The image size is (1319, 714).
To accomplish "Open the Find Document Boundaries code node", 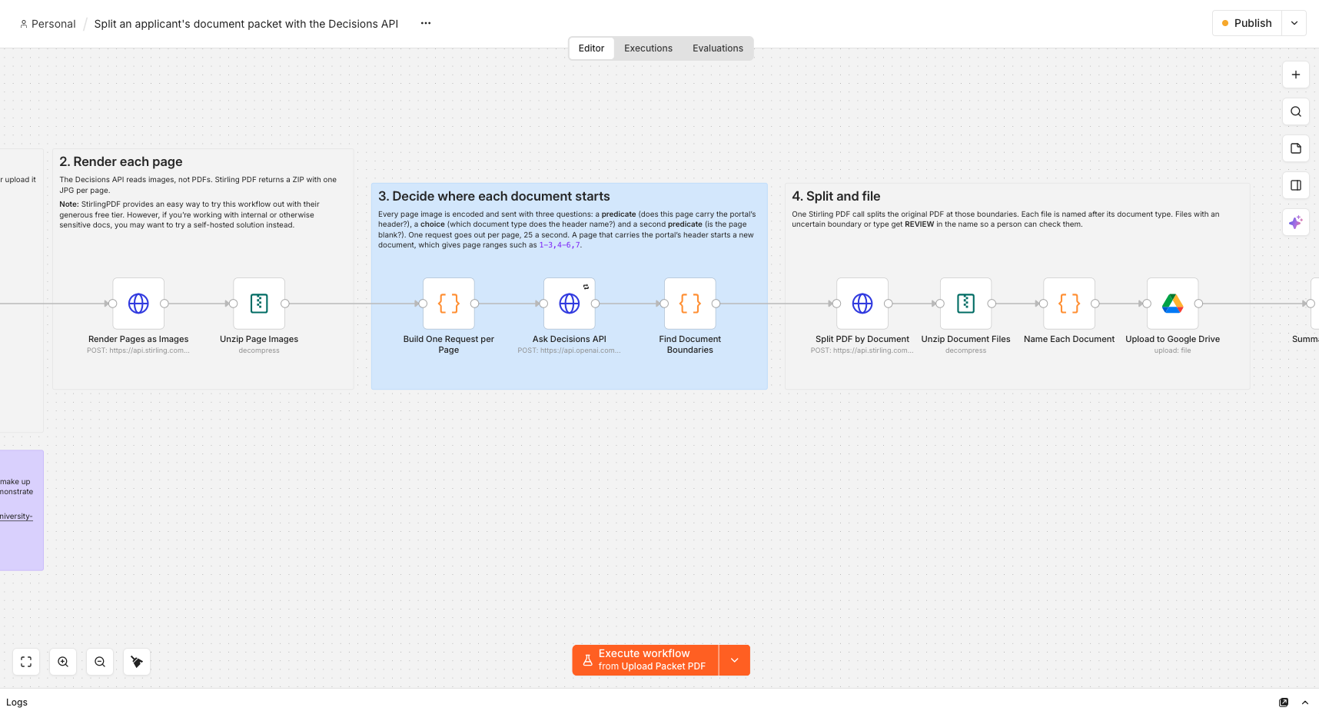I will [690, 304].
